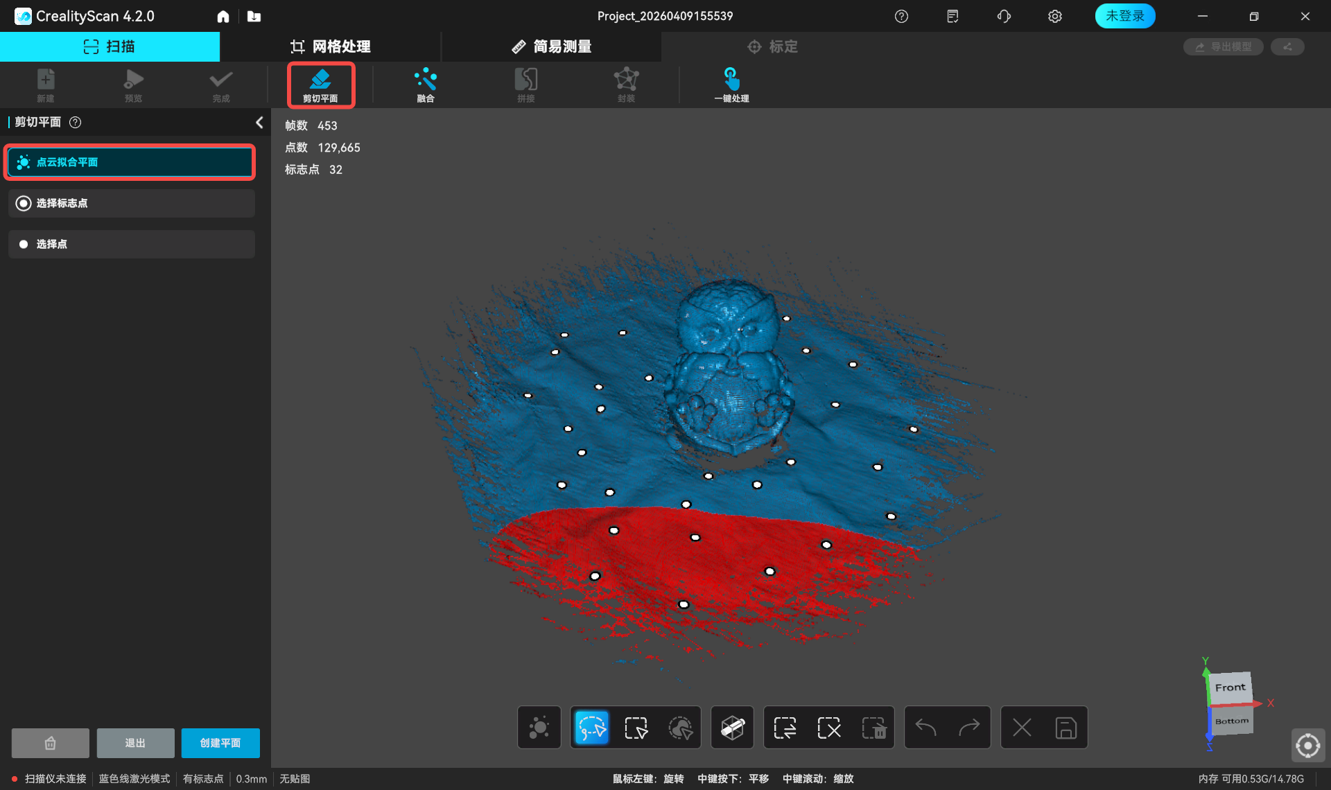Image resolution: width=1331 pixels, height=790 pixels.
Task: Open the 简易测量 tab
Action: click(x=552, y=46)
